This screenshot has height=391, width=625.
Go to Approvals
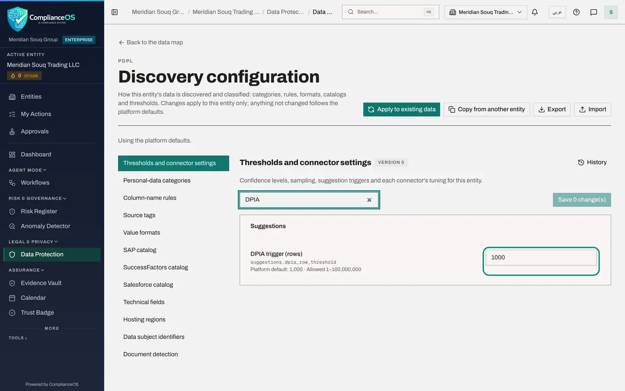click(52, 131)
